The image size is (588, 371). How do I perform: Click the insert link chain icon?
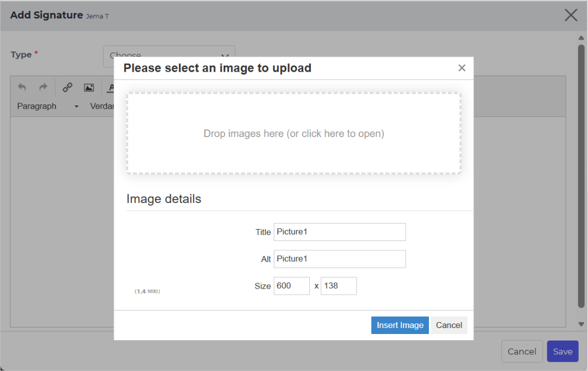(x=68, y=88)
